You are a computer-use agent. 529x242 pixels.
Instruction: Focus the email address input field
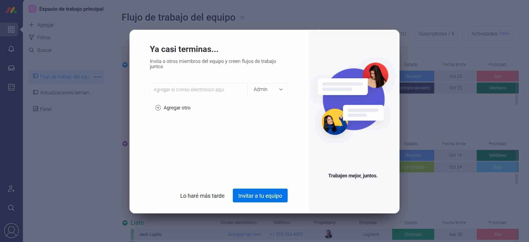click(x=199, y=89)
